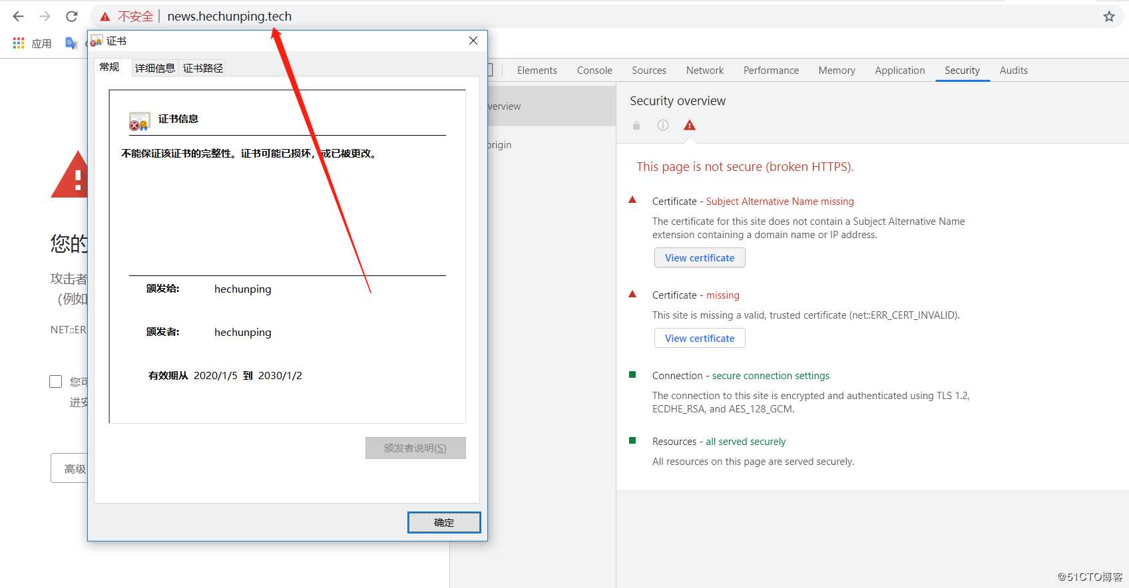Open the Google Translate bookmark icon
The height and width of the screenshot is (588, 1129).
point(71,43)
